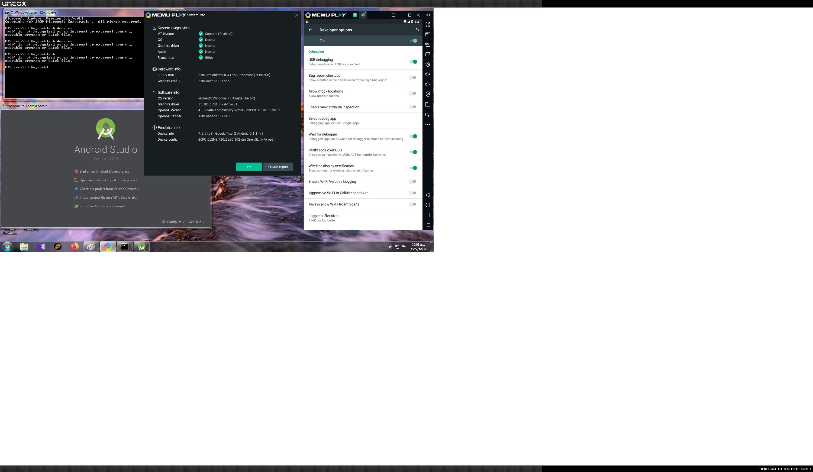Click the MEmu Play icon in the taskbar

[108, 247]
